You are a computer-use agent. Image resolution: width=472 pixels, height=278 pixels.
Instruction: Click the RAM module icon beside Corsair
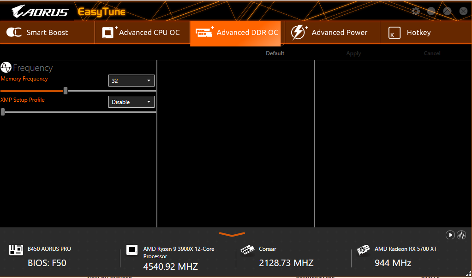point(248,250)
